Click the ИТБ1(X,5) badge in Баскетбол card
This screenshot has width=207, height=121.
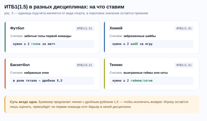click(85, 65)
